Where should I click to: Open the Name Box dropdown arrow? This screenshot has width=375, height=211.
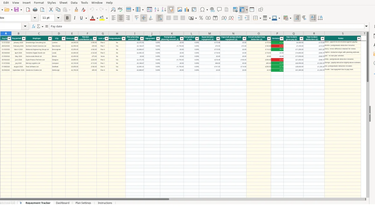pyautogui.click(x=26, y=27)
